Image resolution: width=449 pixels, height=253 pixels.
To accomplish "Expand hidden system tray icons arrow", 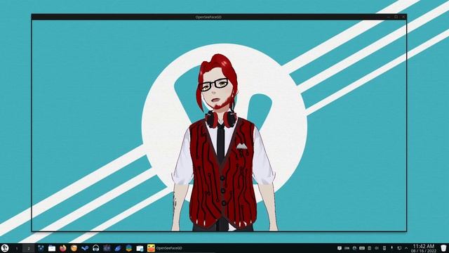I will [x=406, y=248].
